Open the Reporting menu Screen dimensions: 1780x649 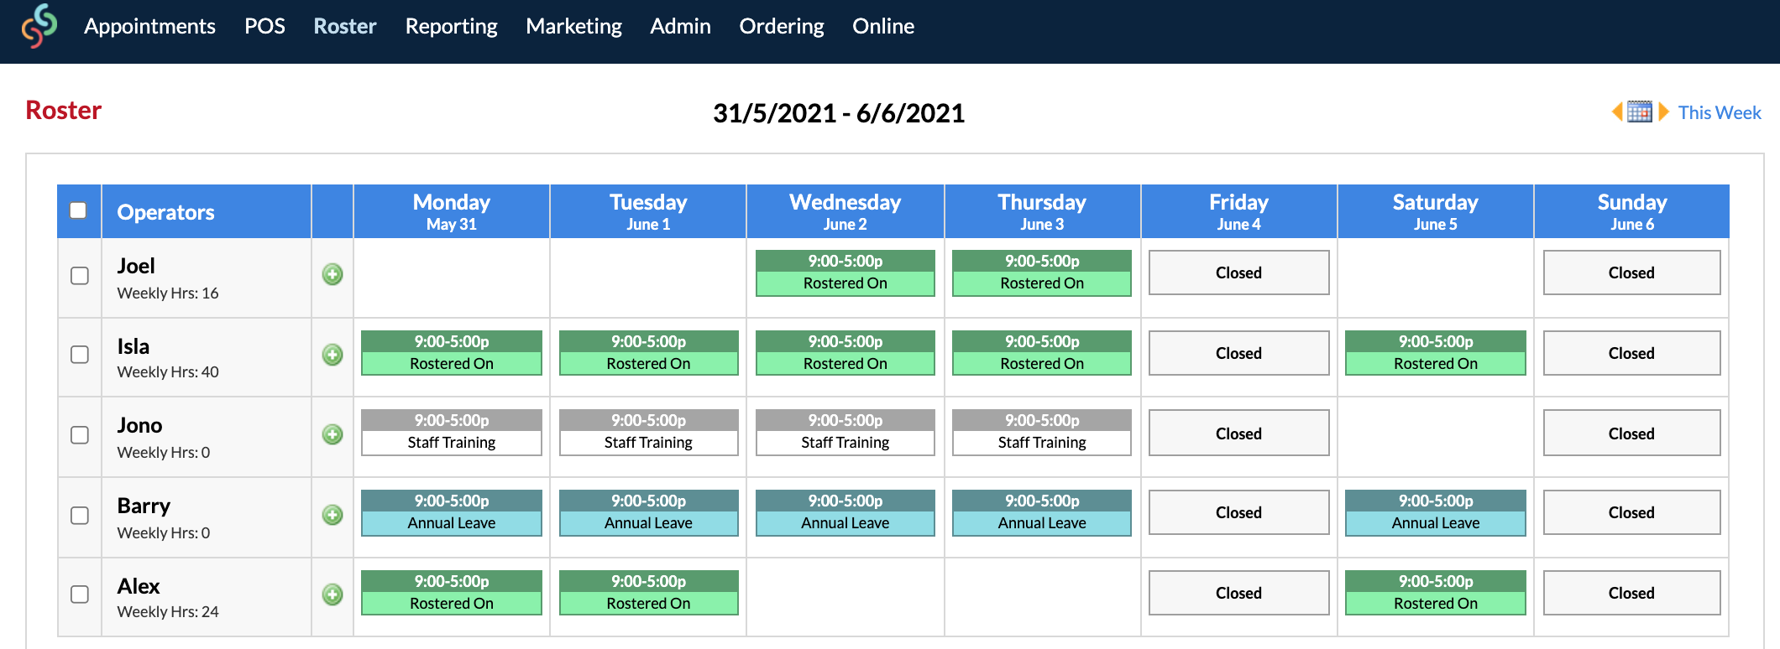click(451, 26)
